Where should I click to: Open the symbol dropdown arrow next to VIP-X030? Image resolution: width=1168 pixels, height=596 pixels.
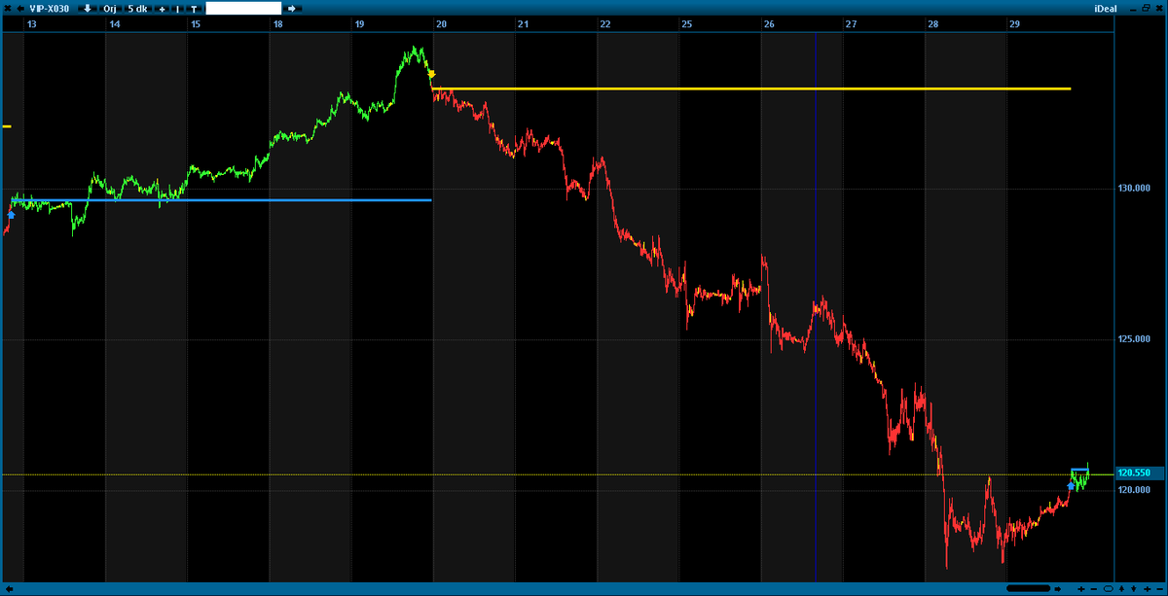(86, 8)
